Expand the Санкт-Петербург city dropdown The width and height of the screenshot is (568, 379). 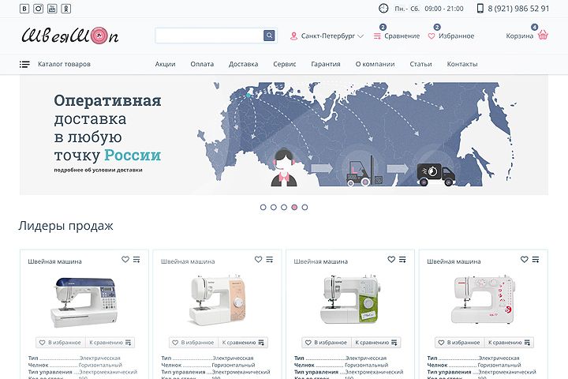click(x=327, y=36)
